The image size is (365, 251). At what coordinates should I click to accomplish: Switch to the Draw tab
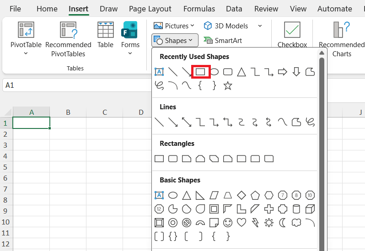(x=108, y=9)
